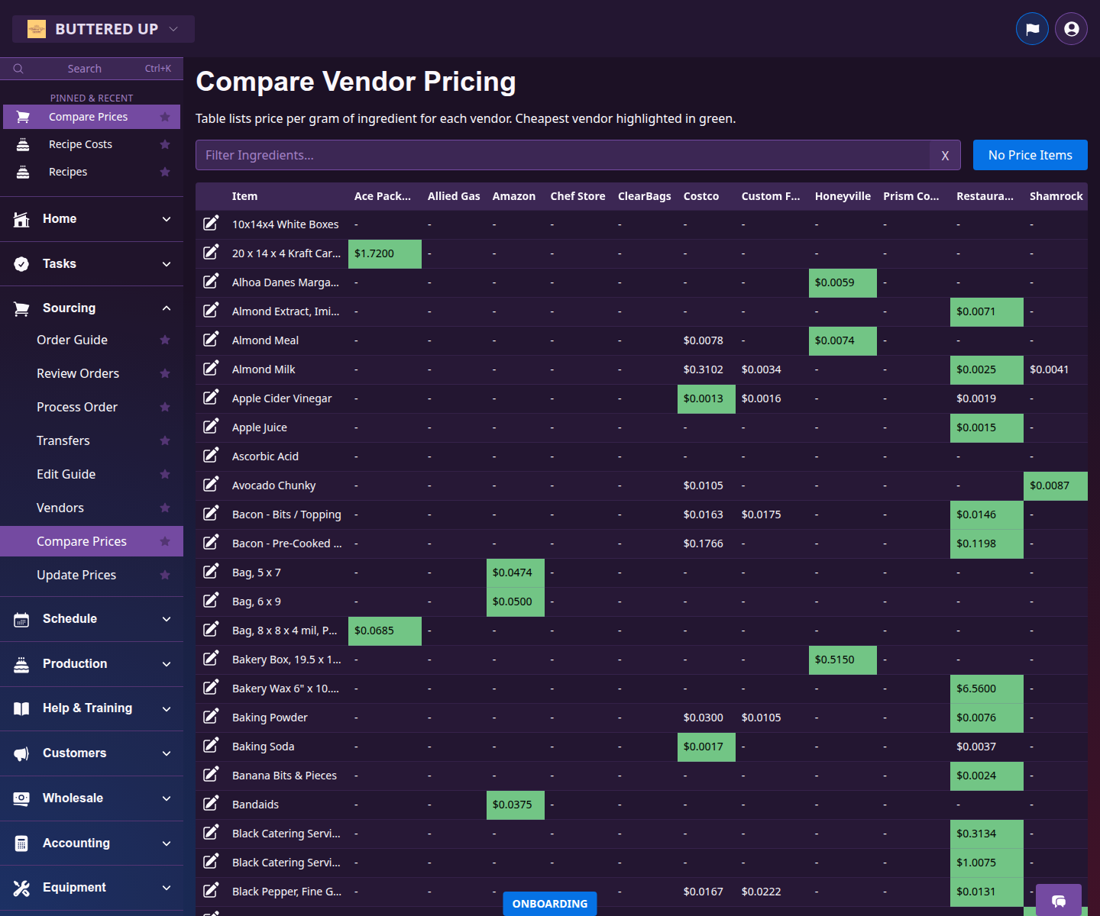Go to Review Orders in sidebar

pos(78,373)
